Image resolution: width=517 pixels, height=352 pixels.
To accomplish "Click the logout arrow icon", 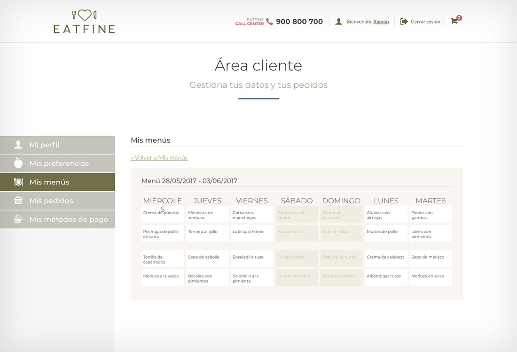I will coord(404,22).
